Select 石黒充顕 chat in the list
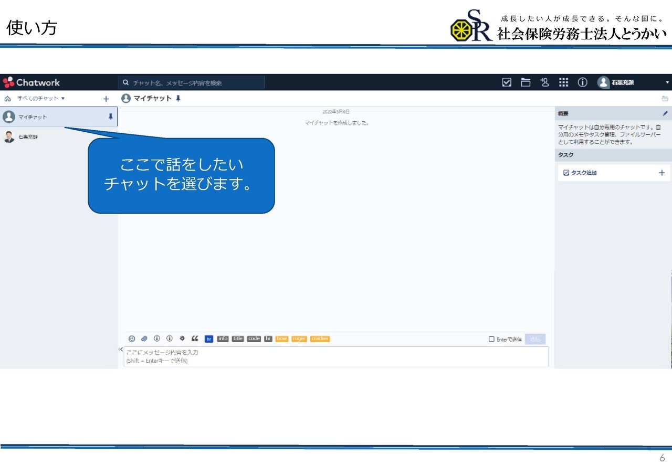The height and width of the screenshot is (475, 672). 59,137
